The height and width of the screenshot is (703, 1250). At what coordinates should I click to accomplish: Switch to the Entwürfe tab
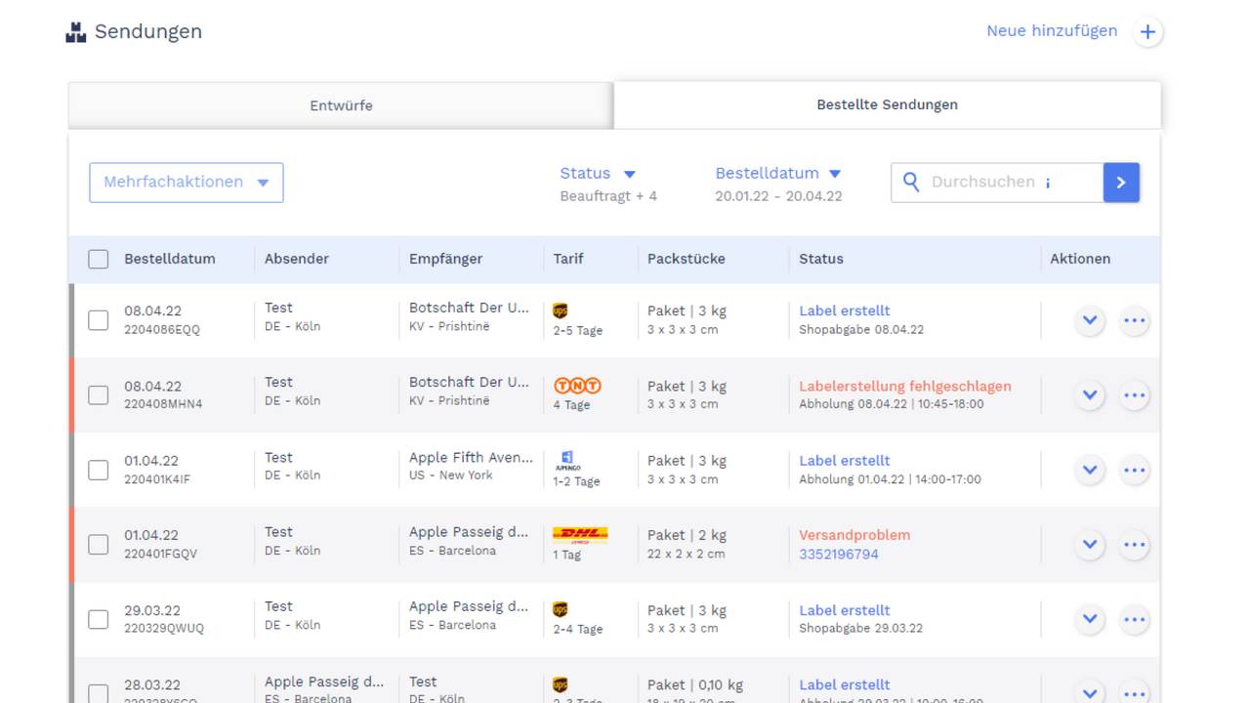coord(341,105)
